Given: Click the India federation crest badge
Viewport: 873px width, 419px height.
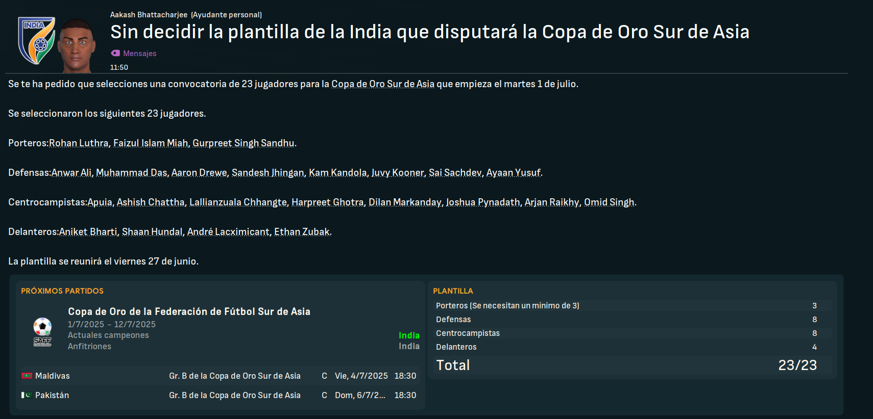Looking at the screenshot, I should pos(36,40).
